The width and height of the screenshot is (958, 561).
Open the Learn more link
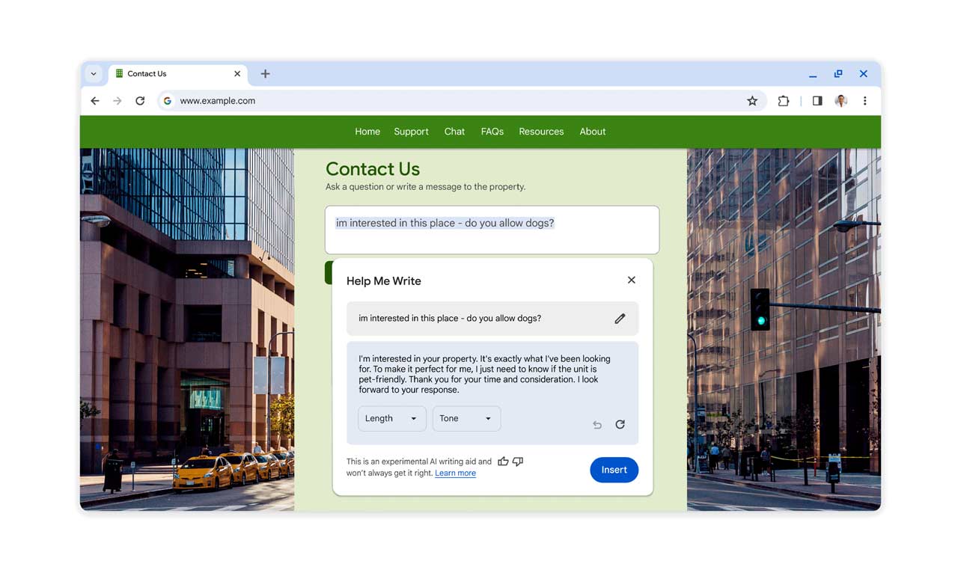[x=455, y=473]
